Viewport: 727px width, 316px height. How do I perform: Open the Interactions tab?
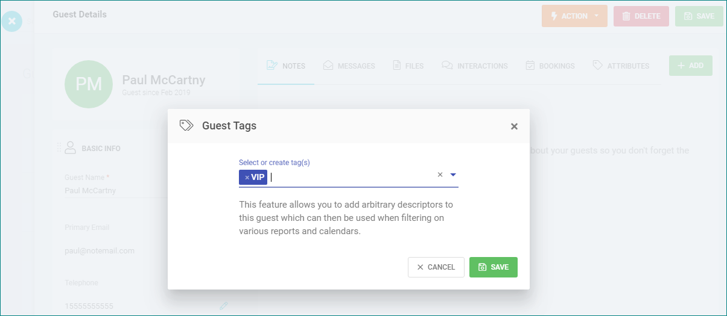point(474,66)
